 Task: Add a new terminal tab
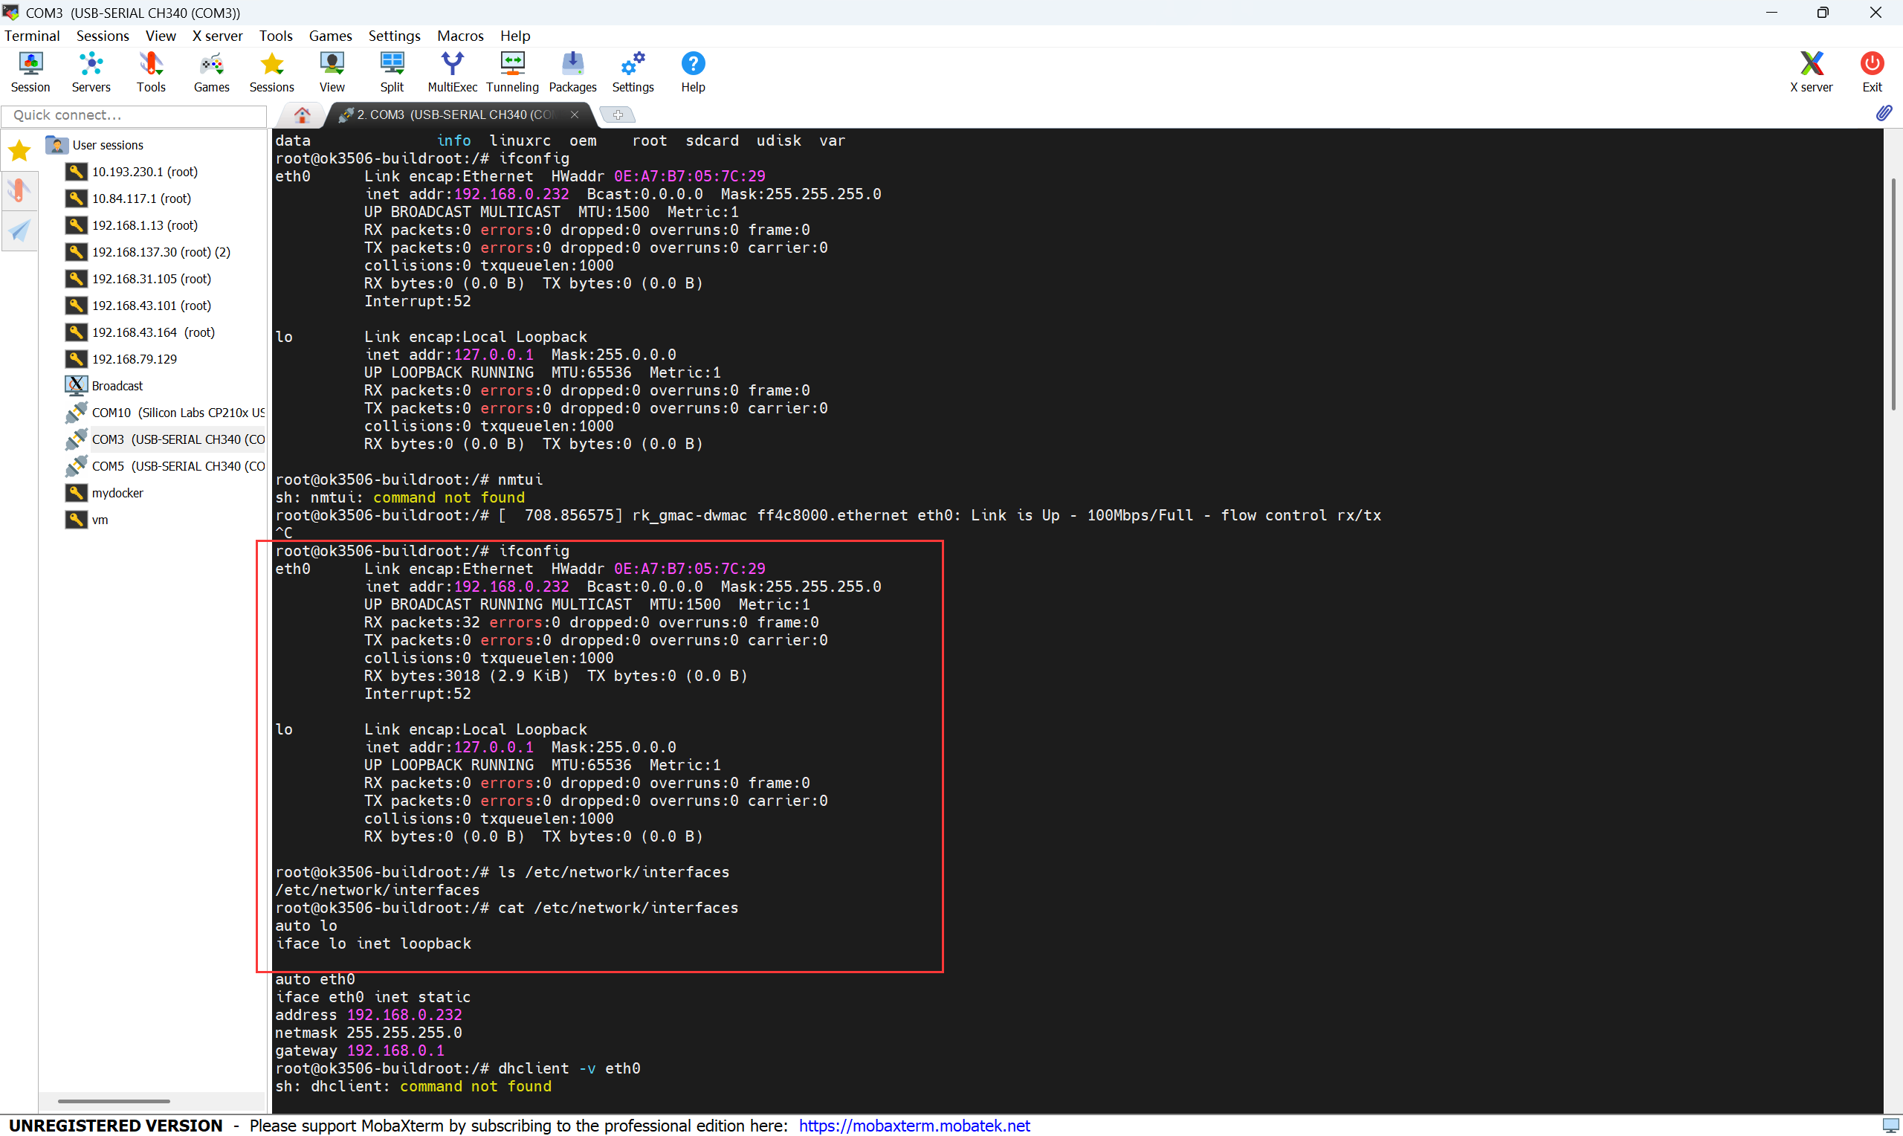coord(618,114)
